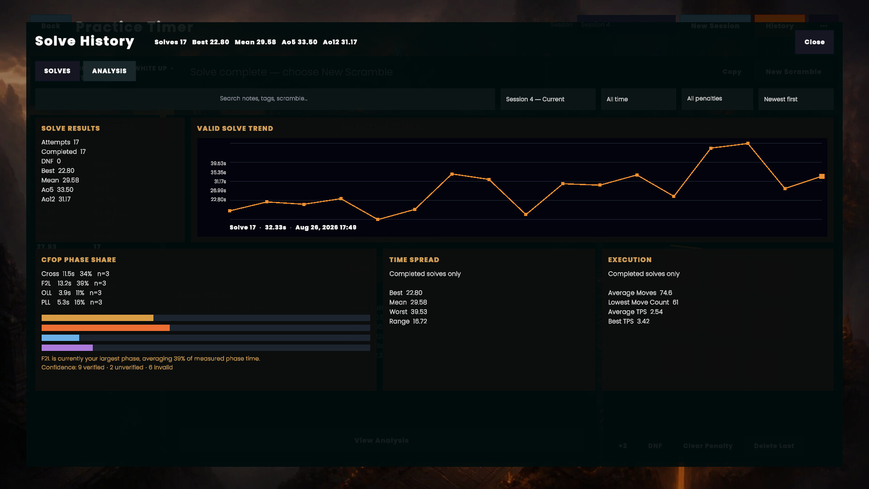Click the orange F2L phase bar
Viewport: 869px width, 489px height.
105,328
